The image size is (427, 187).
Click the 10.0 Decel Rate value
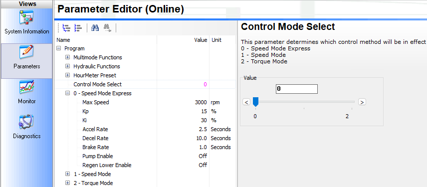pos(202,138)
